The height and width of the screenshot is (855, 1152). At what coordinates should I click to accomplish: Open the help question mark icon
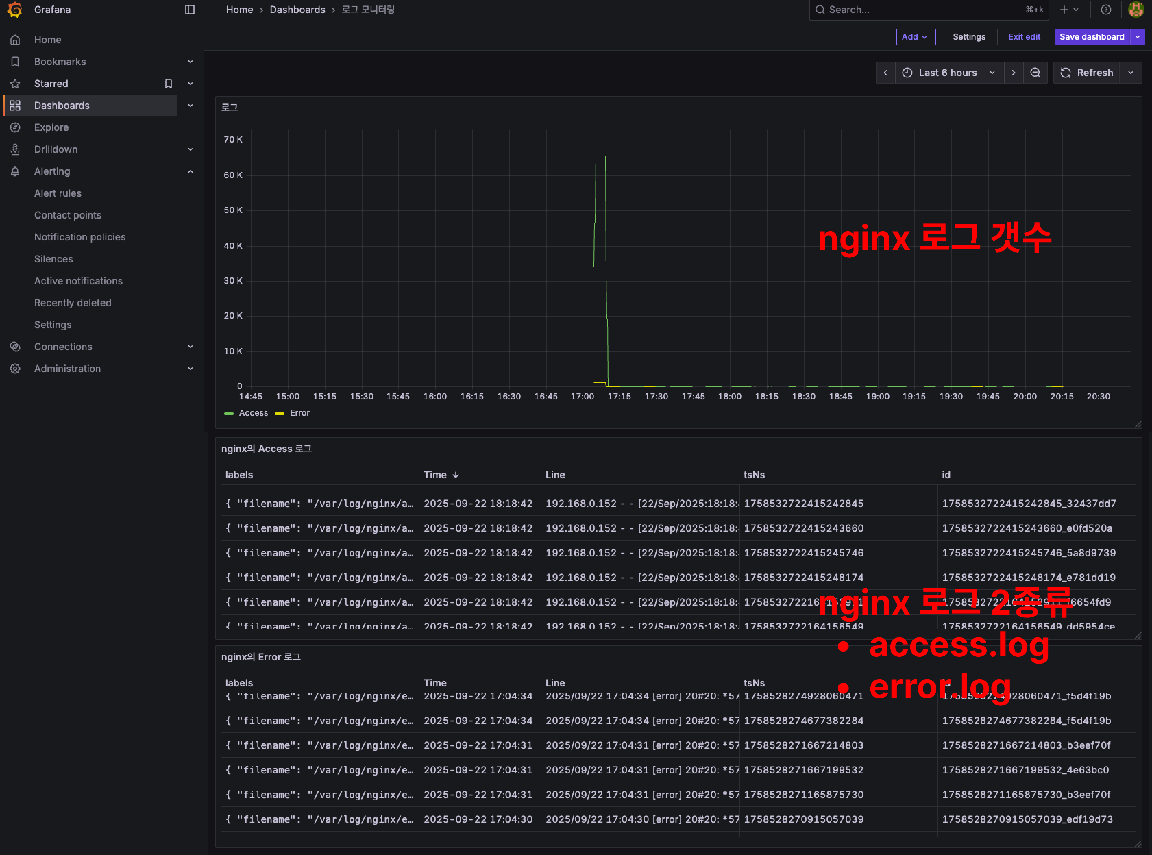coord(1105,10)
